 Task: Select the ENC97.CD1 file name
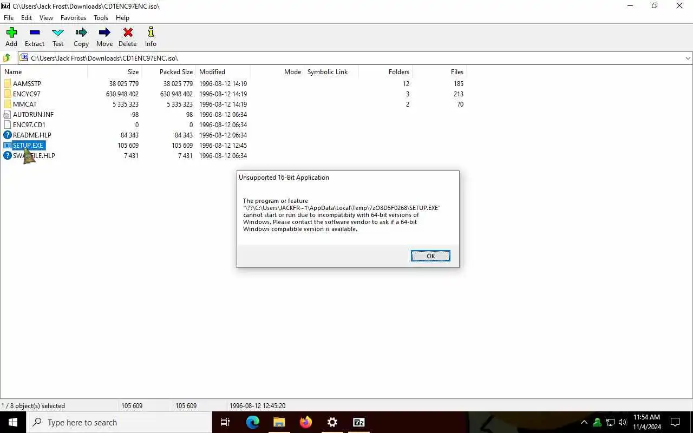click(29, 125)
